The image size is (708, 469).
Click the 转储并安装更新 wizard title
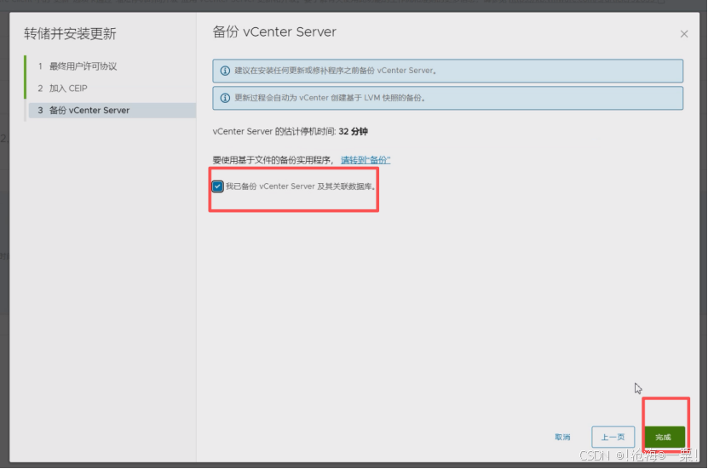point(70,34)
